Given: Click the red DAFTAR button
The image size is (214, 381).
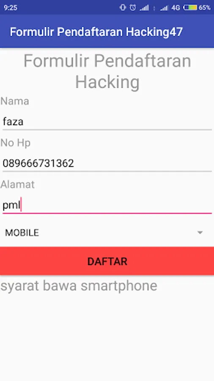Looking at the screenshot, I should click(x=107, y=261).
